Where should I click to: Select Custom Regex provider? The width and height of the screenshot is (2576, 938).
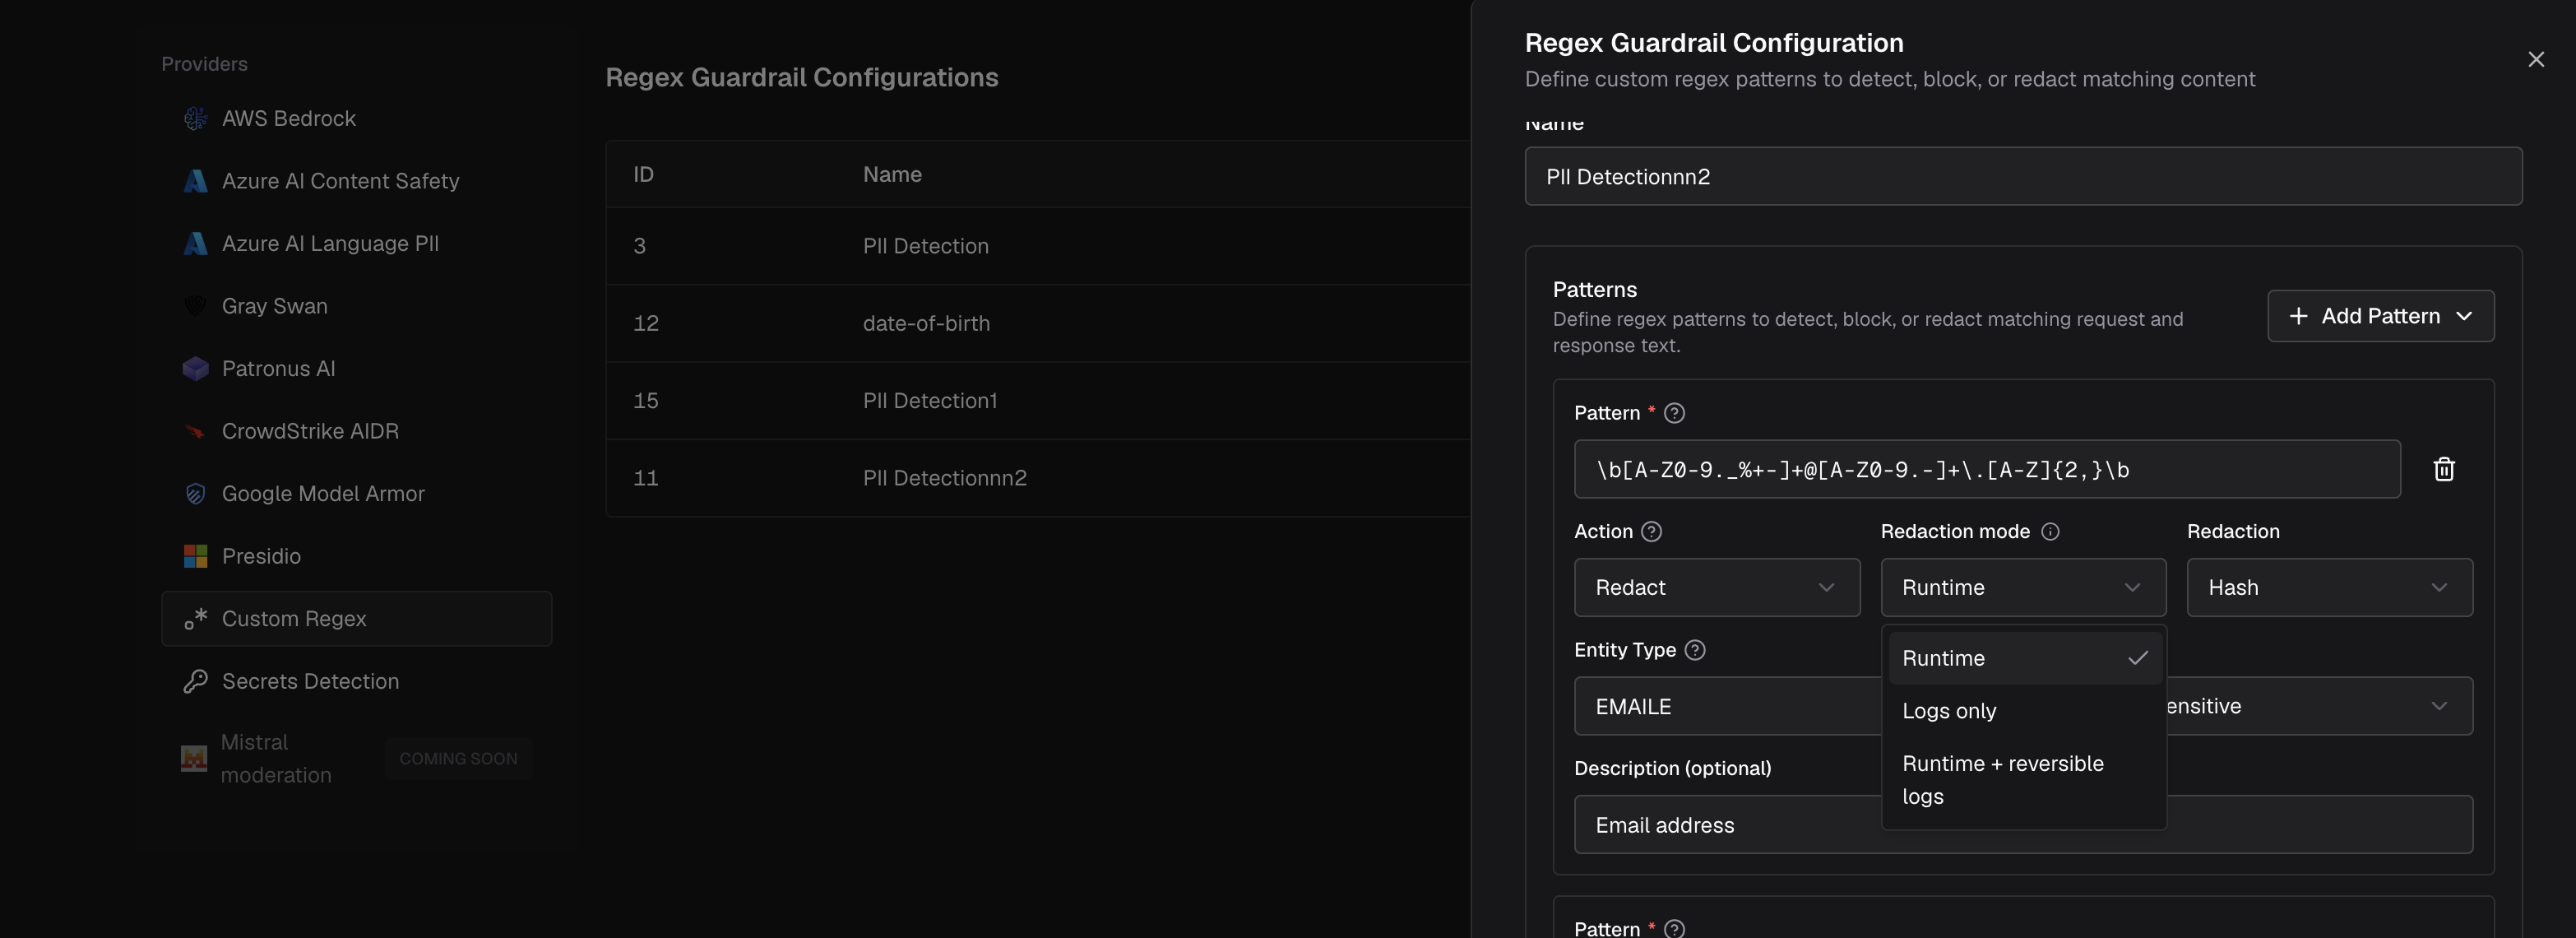pos(356,618)
